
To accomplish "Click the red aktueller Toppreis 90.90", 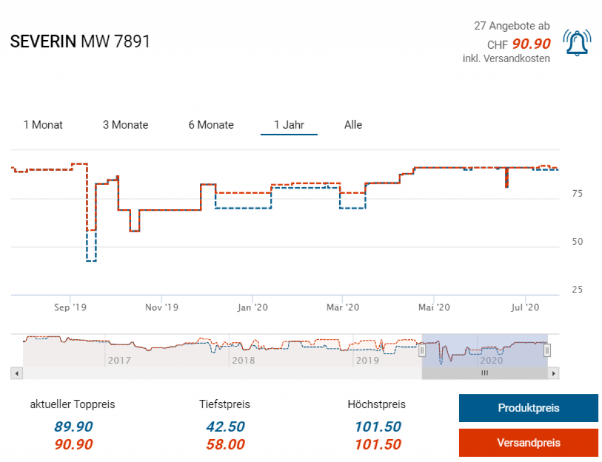I will [73, 444].
